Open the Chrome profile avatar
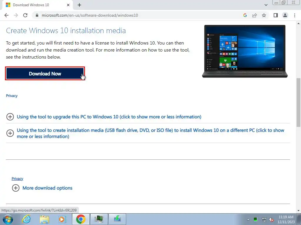 pos(285,15)
